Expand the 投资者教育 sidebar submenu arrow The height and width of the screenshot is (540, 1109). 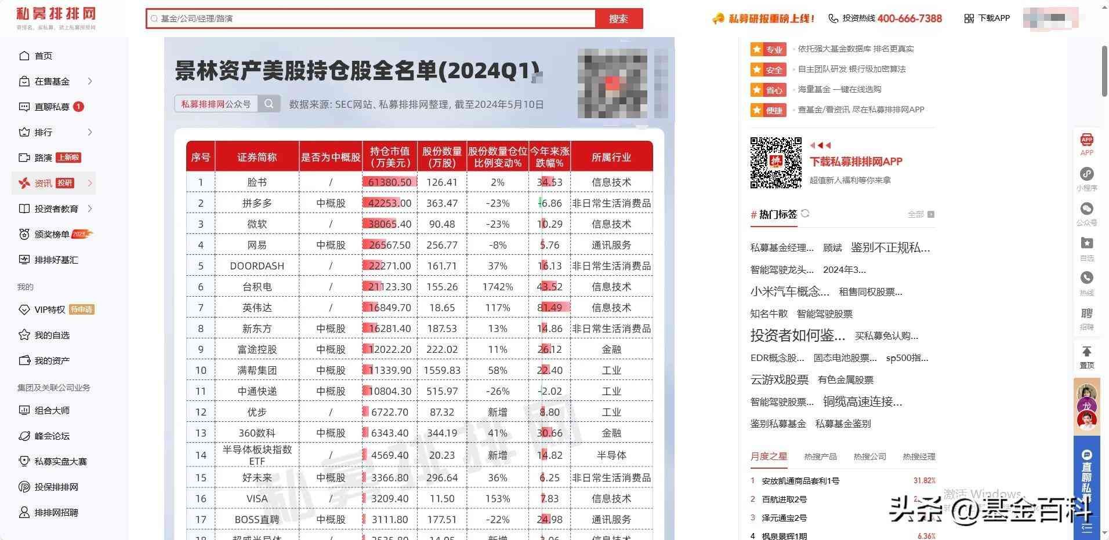click(x=90, y=209)
